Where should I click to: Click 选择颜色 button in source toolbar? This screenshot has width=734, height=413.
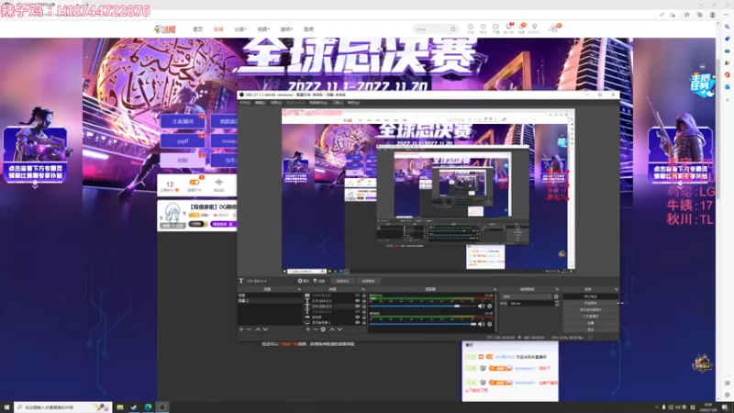coord(369,281)
